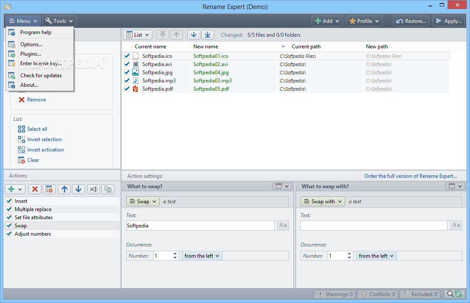Open the add action plus dropdown
The width and height of the screenshot is (470, 303).
point(15,189)
